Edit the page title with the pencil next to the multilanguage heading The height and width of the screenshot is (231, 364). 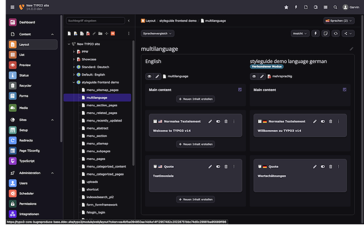pos(351,49)
